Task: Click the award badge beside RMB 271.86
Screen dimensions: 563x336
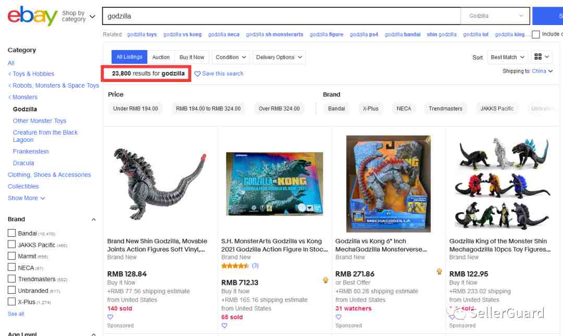Action: [439, 271]
